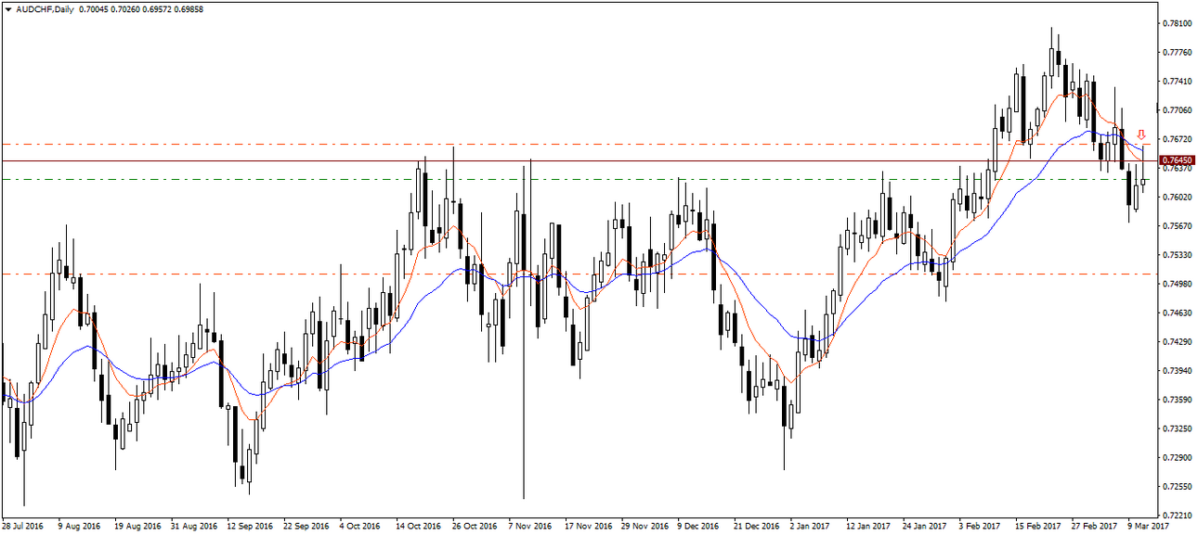This screenshot has width=1198, height=536.
Task: Click the 12 Jan 2017 date label
Action: point(869,526)
